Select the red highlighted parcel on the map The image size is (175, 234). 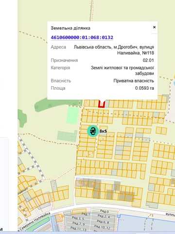(x=102, y=104)
